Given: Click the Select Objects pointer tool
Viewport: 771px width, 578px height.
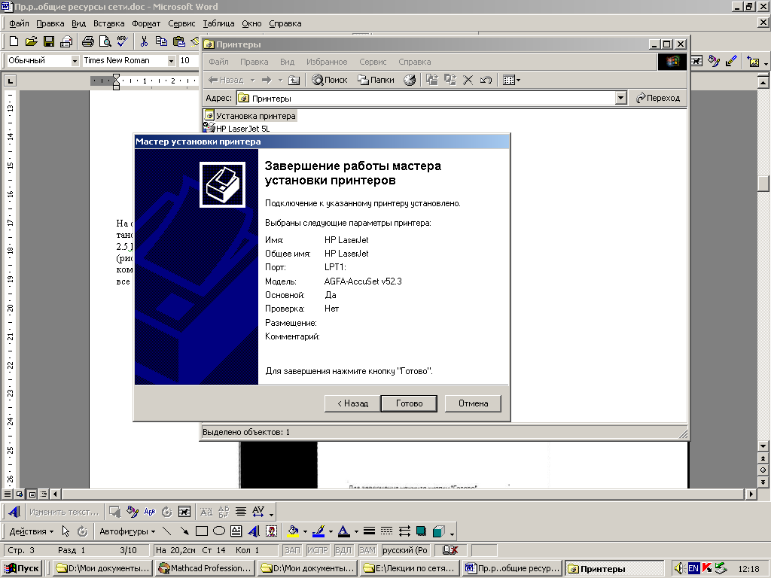Looking at the screenshot, I should 66,531.
